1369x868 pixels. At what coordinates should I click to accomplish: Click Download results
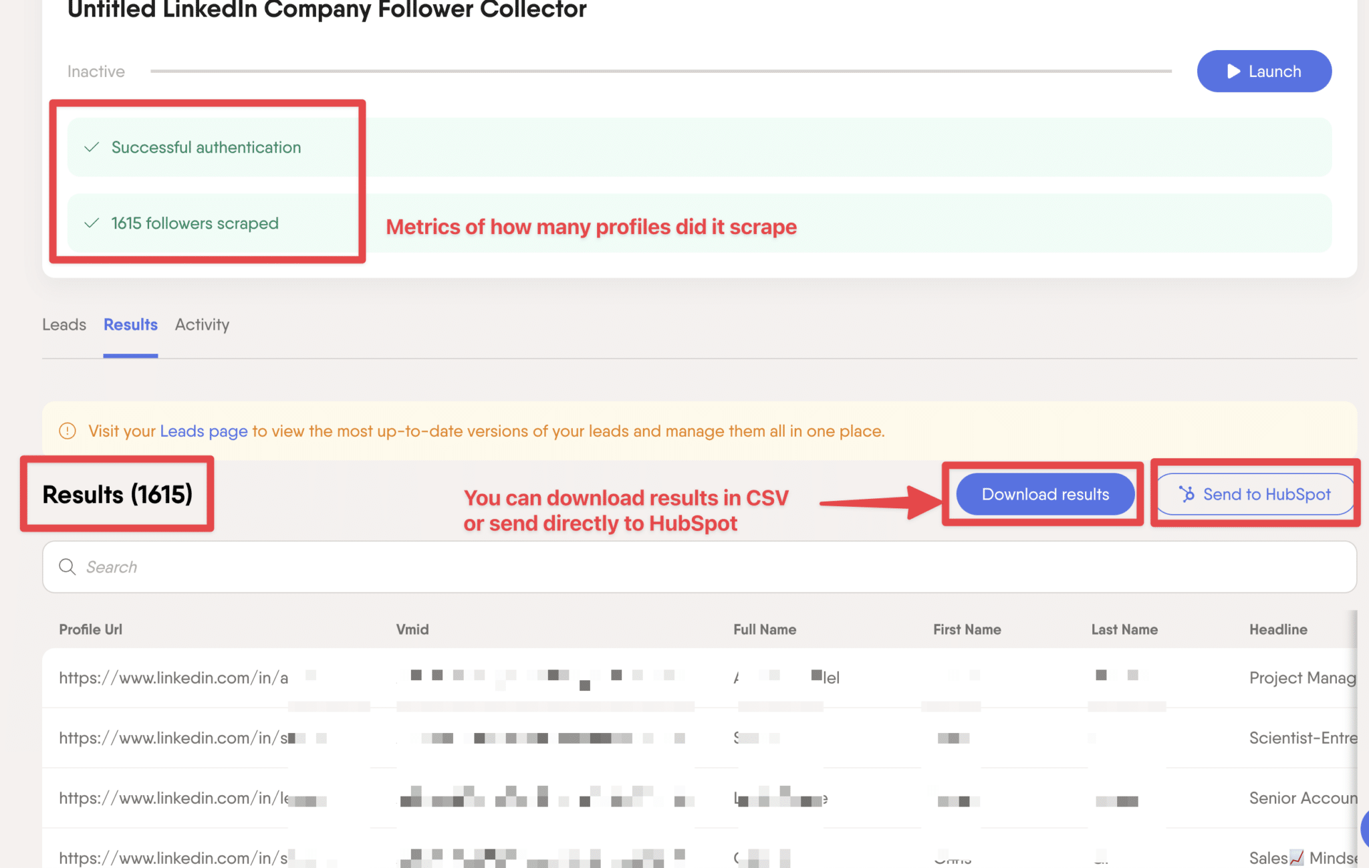pyautogui.click(x=1044, y=495)
